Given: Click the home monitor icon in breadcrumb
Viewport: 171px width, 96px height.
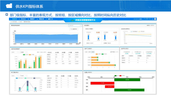Looking at the screenshot, I should tap(11, 22).
